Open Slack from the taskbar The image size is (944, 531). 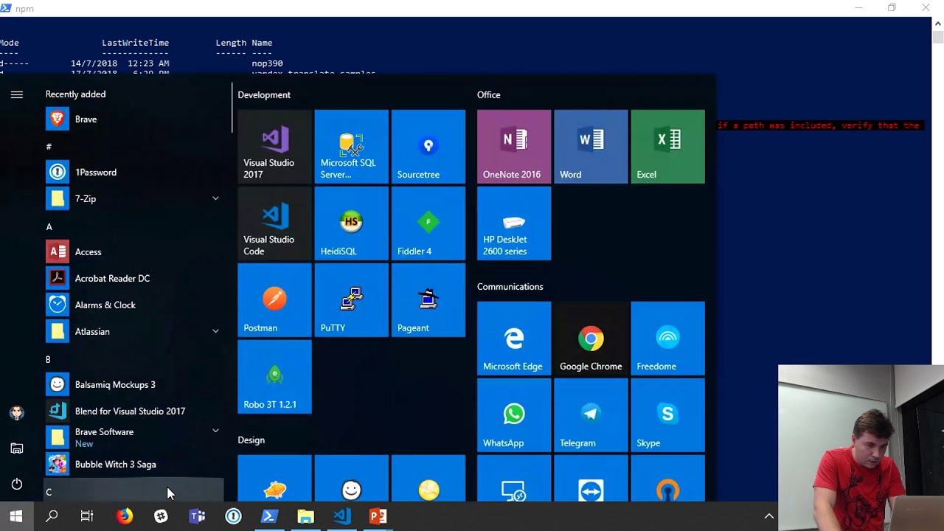161,516
